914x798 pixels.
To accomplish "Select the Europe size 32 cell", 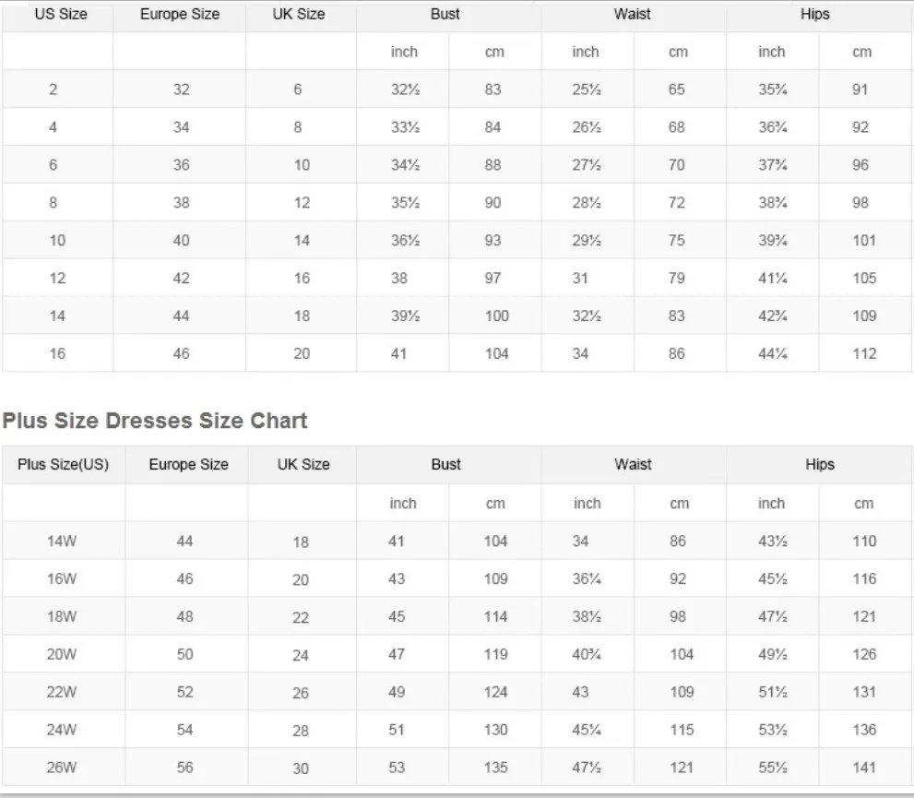I will 181,90.
